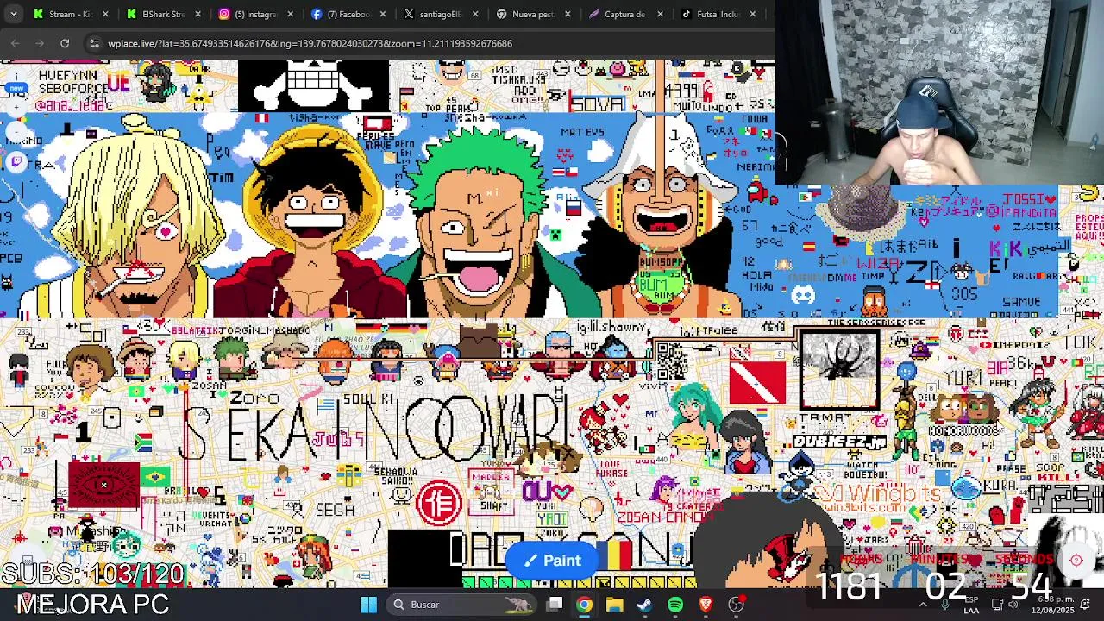The image size is (1104, 621).
Task: Open Brave browser from the taskbar
Action: click(x=706, y=604)
